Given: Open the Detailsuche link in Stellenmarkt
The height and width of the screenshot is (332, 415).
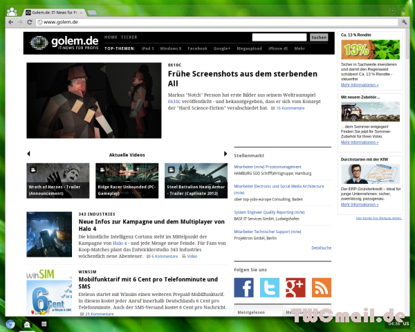Looking at the screenshot, I should coord(321,247).
